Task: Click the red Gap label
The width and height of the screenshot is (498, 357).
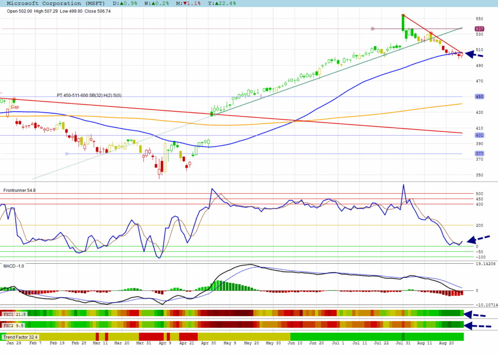Action: (x=15, y=107)
